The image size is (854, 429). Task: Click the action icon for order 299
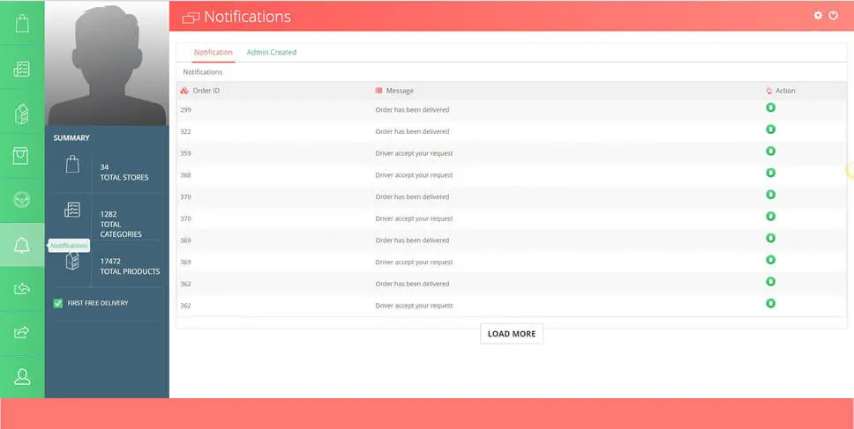(x=771, y=107)
